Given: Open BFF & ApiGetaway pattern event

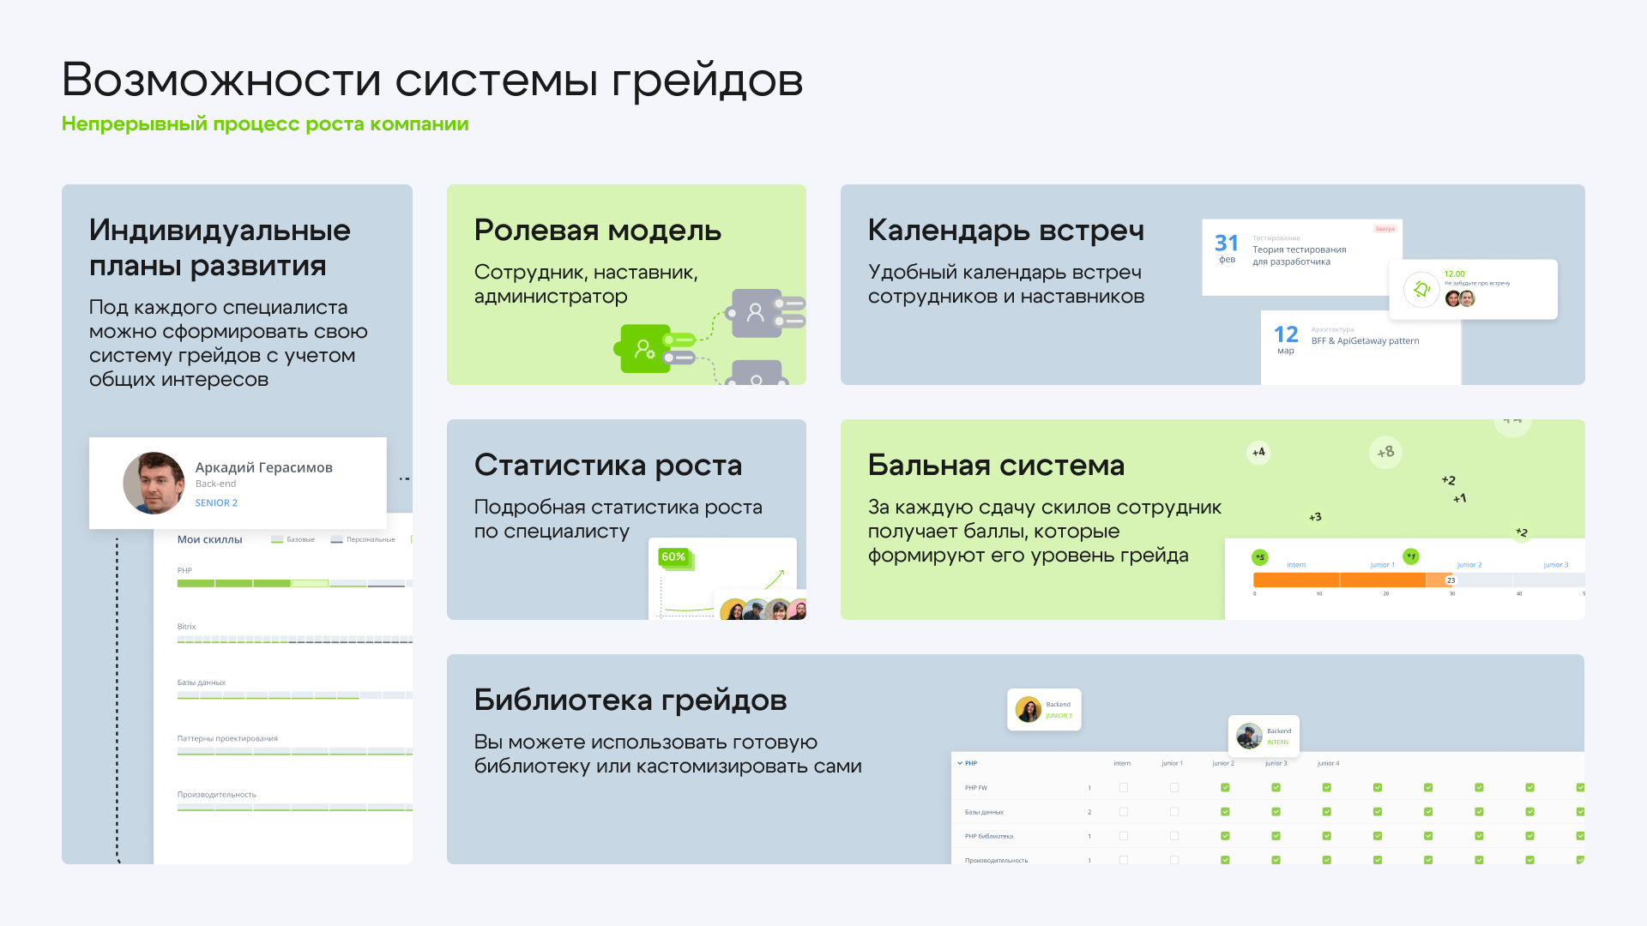Looking at the screenshot, I should [1364, 340].
